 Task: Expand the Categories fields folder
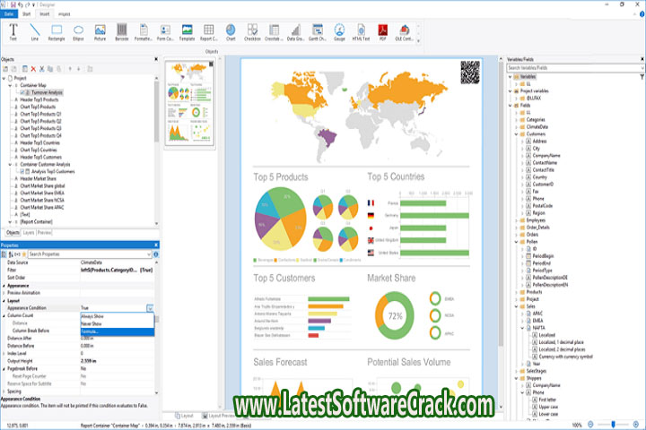coord(516,120)
